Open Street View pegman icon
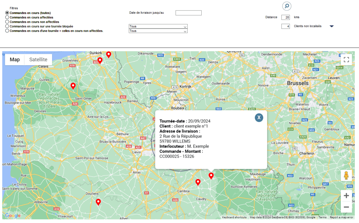Screen dimensions: 359x223 tap(346, 175)
